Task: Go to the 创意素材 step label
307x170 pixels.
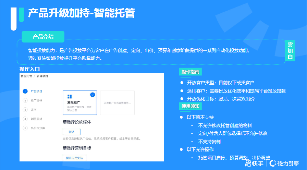Action: click(36, 119)
